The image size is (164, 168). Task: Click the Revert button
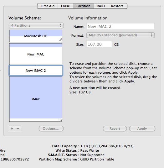tap(115, 129)
